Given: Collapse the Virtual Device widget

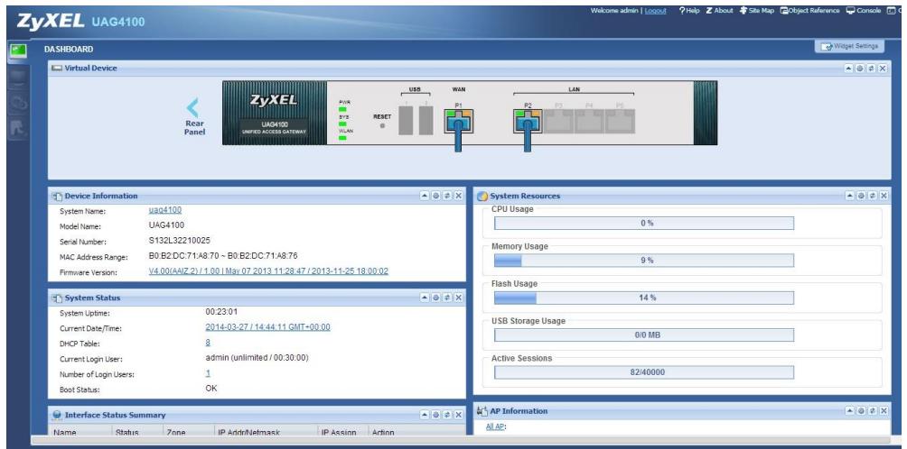Looking at the screenshot, I should tap(848, 69).
